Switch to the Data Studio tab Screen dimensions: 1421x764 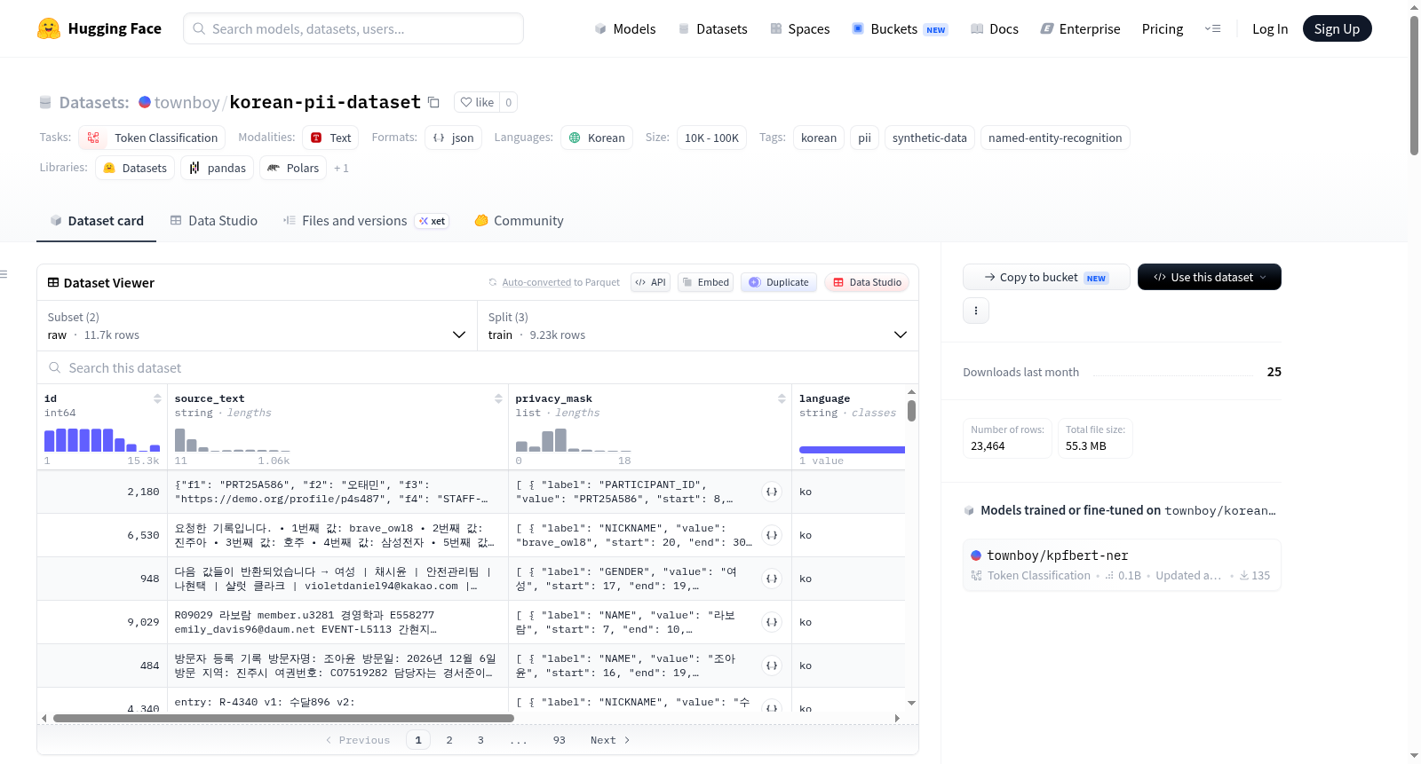pos(214,221)
